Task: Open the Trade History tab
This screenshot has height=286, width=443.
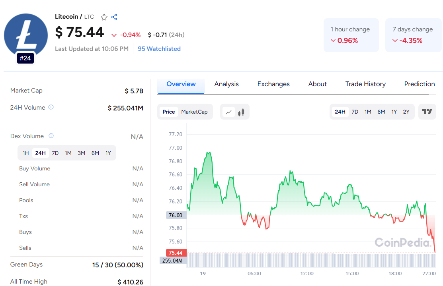Action: tap(365, 84)
